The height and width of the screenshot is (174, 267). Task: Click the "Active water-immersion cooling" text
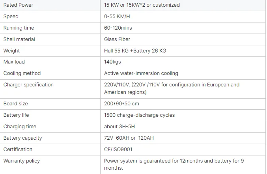point(141,73)
